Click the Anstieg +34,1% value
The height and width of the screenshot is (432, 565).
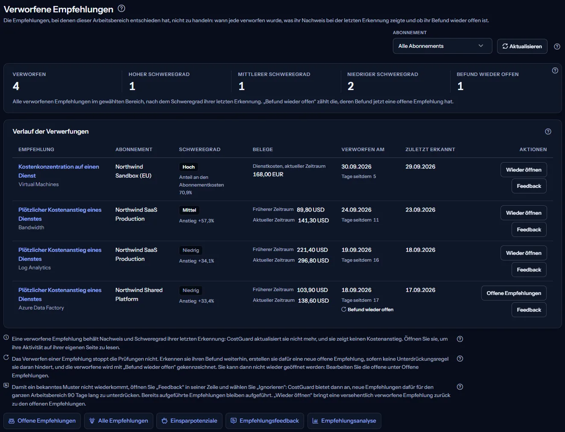click(x=196, y=261)
